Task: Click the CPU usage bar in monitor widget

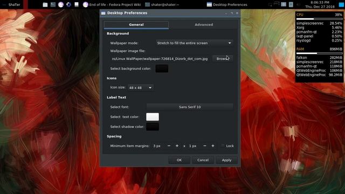Action: click(x=319, y=19)
